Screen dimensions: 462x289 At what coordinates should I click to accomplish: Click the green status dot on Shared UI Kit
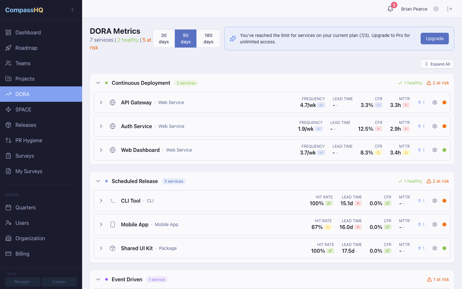pos(444,248)
